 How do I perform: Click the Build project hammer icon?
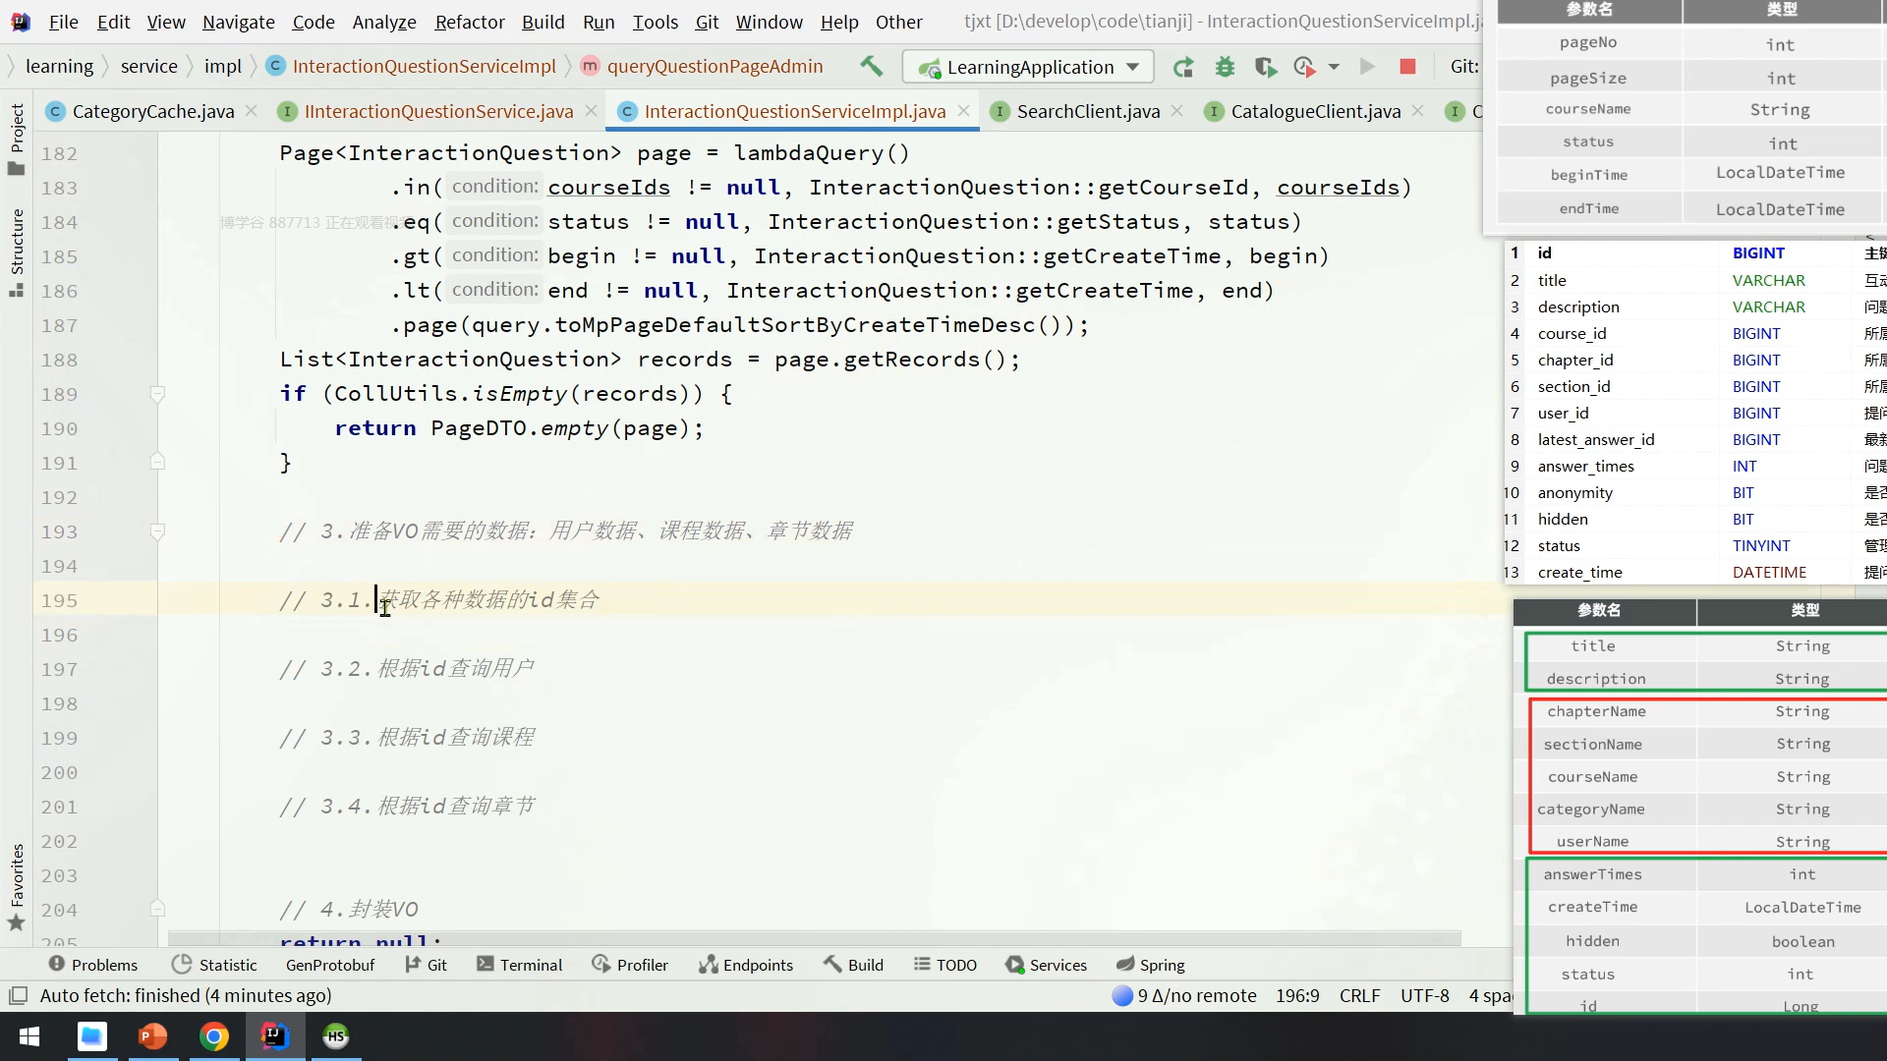coord(871,66)
